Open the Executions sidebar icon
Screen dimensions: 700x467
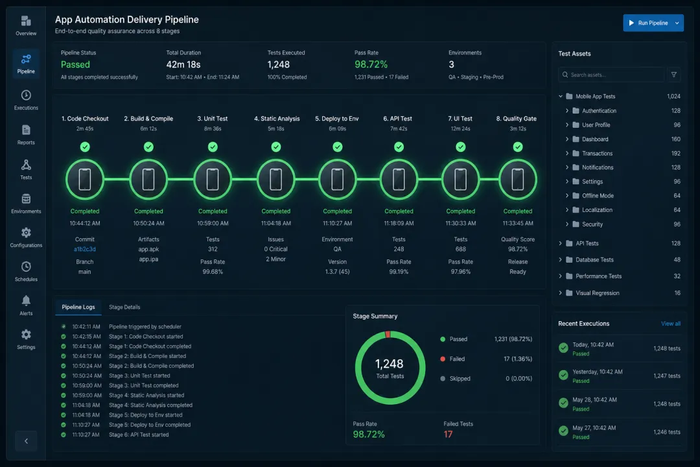pos(26,95)
